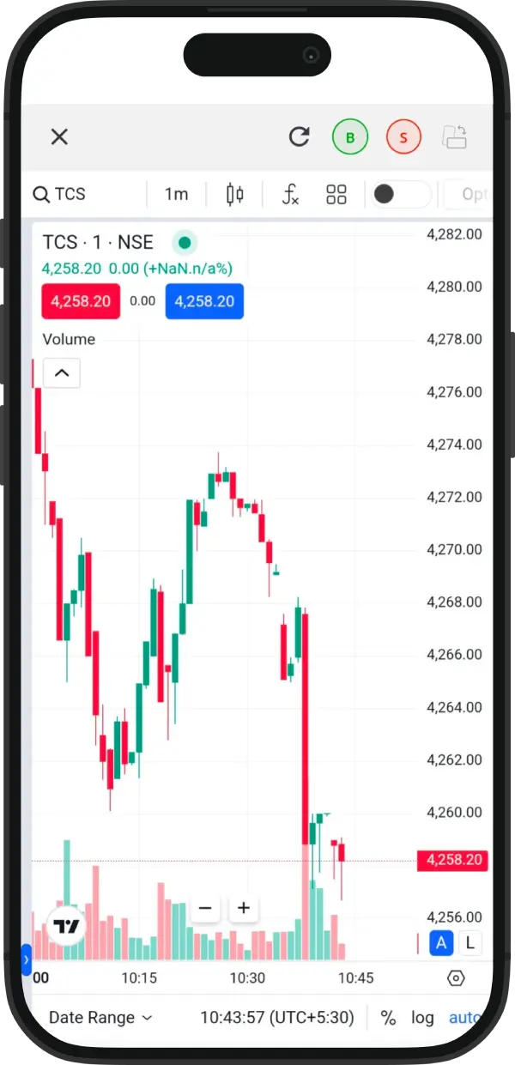Enable percent scale in bottom bar

388,1018
